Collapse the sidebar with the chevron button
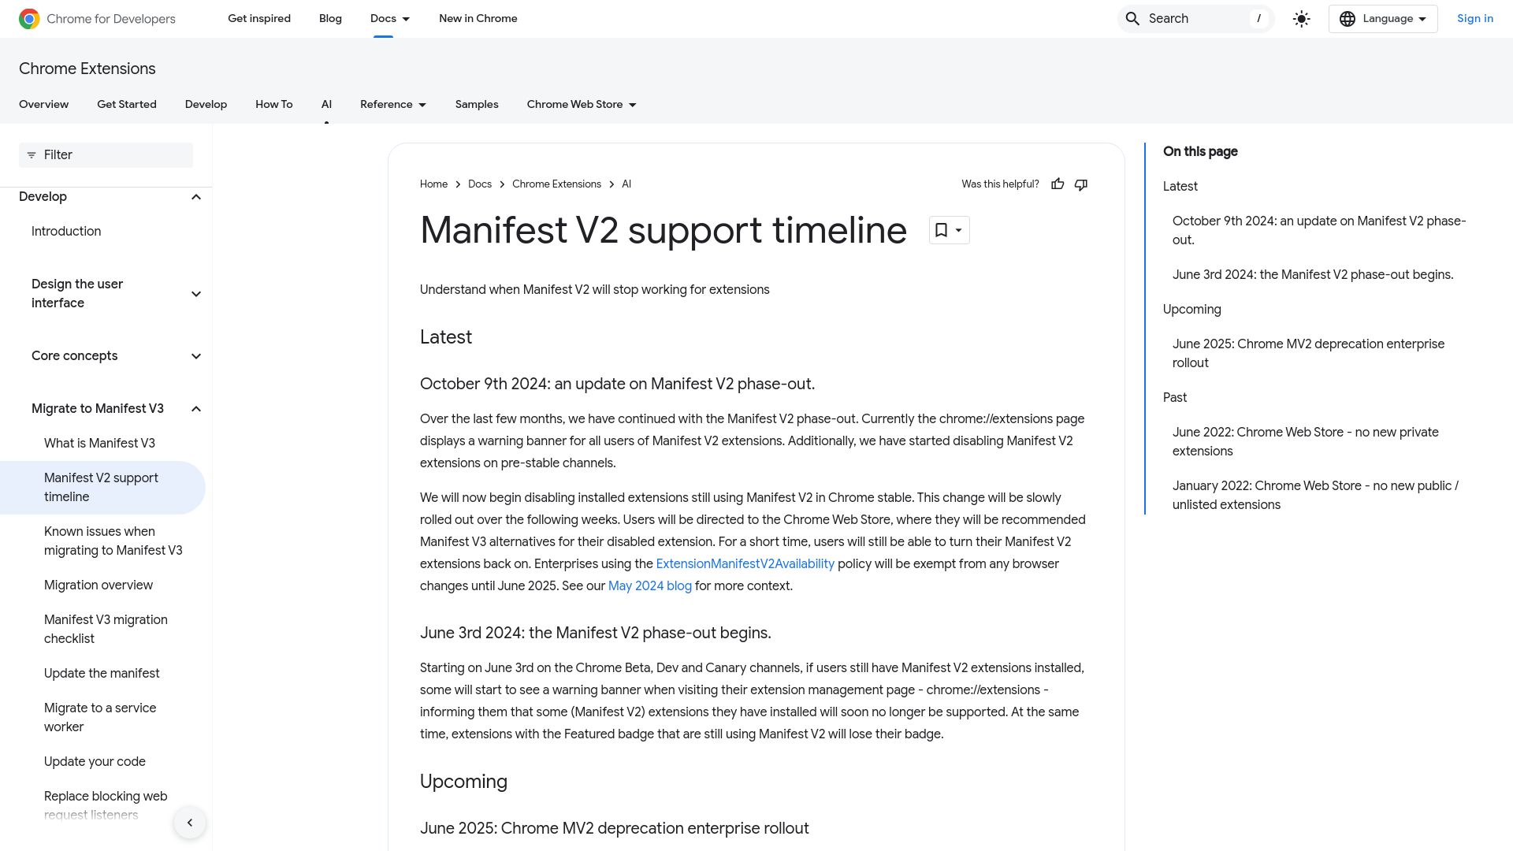This screenshot has height=851, width=1513. pyautogui.click(x=190, y=823)
